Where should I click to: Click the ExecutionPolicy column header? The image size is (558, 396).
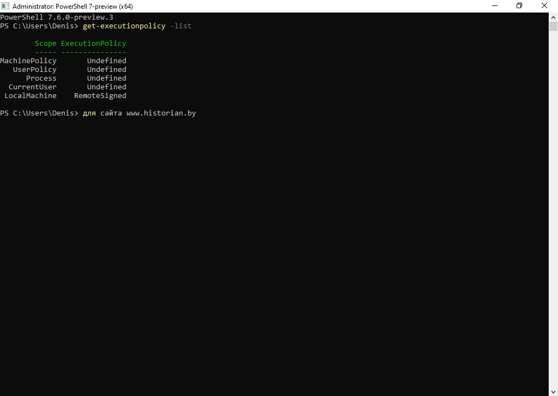tap(94, 44)
